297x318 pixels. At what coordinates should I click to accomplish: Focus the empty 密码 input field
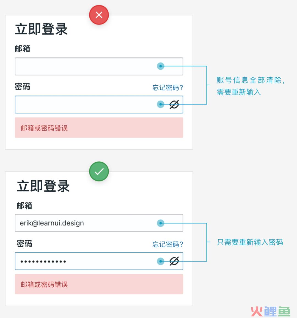[x=82, y=105]
